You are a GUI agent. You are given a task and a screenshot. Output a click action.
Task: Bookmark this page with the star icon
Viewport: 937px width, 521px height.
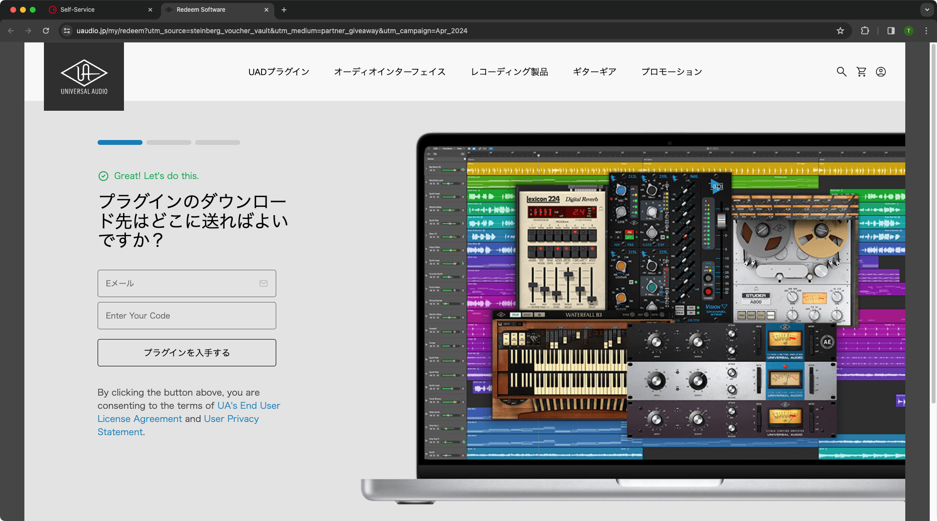(x=840, y=31)
